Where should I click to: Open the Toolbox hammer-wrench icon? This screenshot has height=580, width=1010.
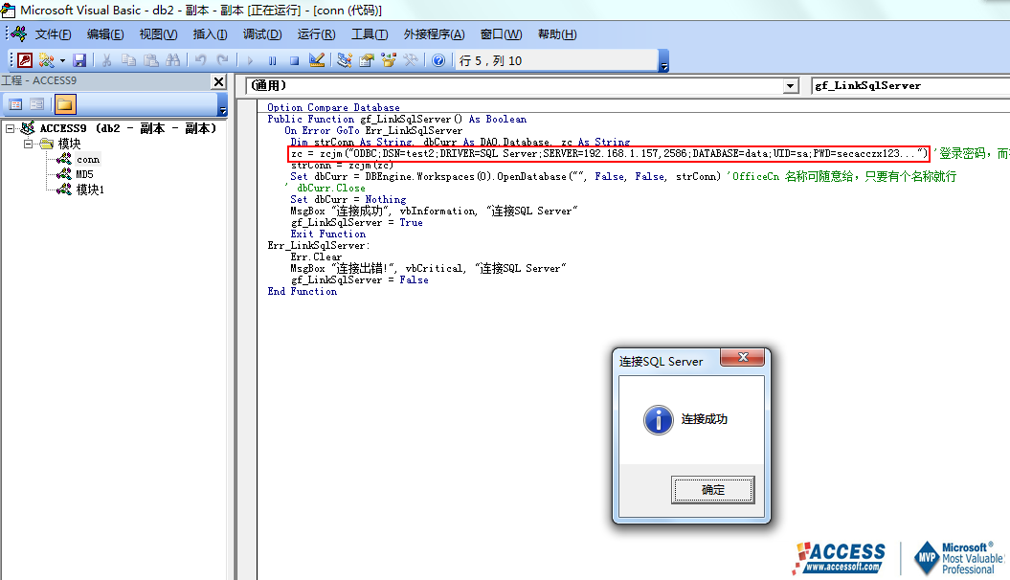(x=411, y=60)
